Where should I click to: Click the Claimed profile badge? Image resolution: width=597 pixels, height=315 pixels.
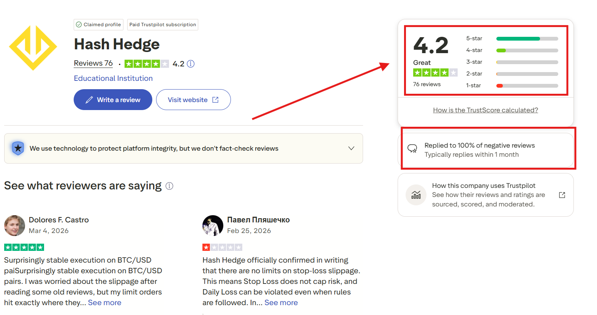tap(99, 25)
